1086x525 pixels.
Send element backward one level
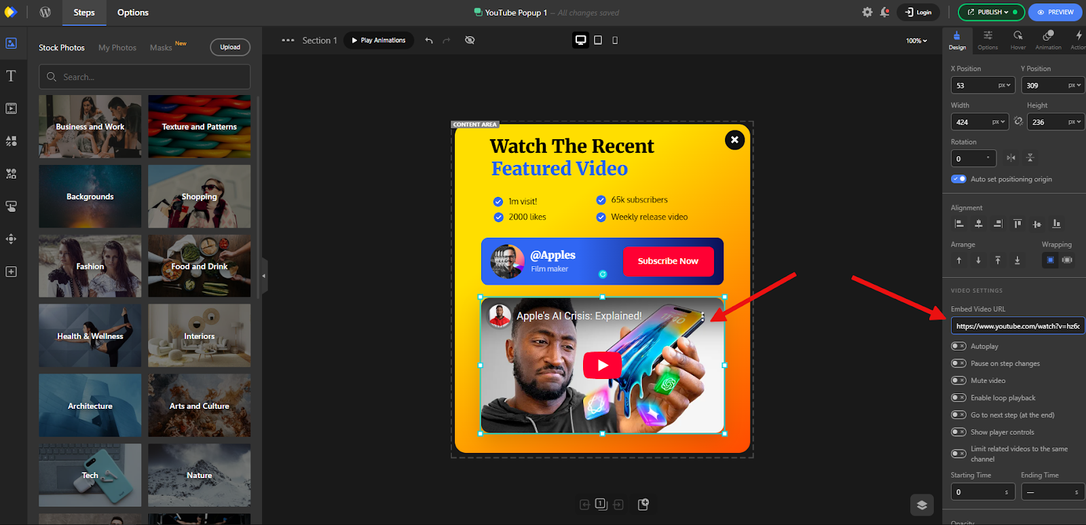(x=978, y=260)
